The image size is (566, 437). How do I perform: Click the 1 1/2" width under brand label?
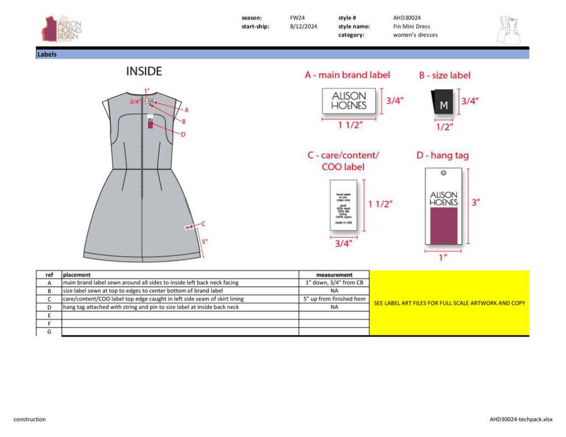(x=350, y=125)
